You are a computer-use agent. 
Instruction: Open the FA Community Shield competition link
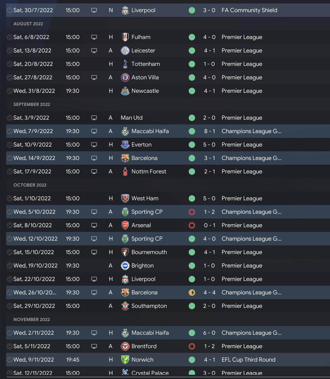click(x=249, y=10)
